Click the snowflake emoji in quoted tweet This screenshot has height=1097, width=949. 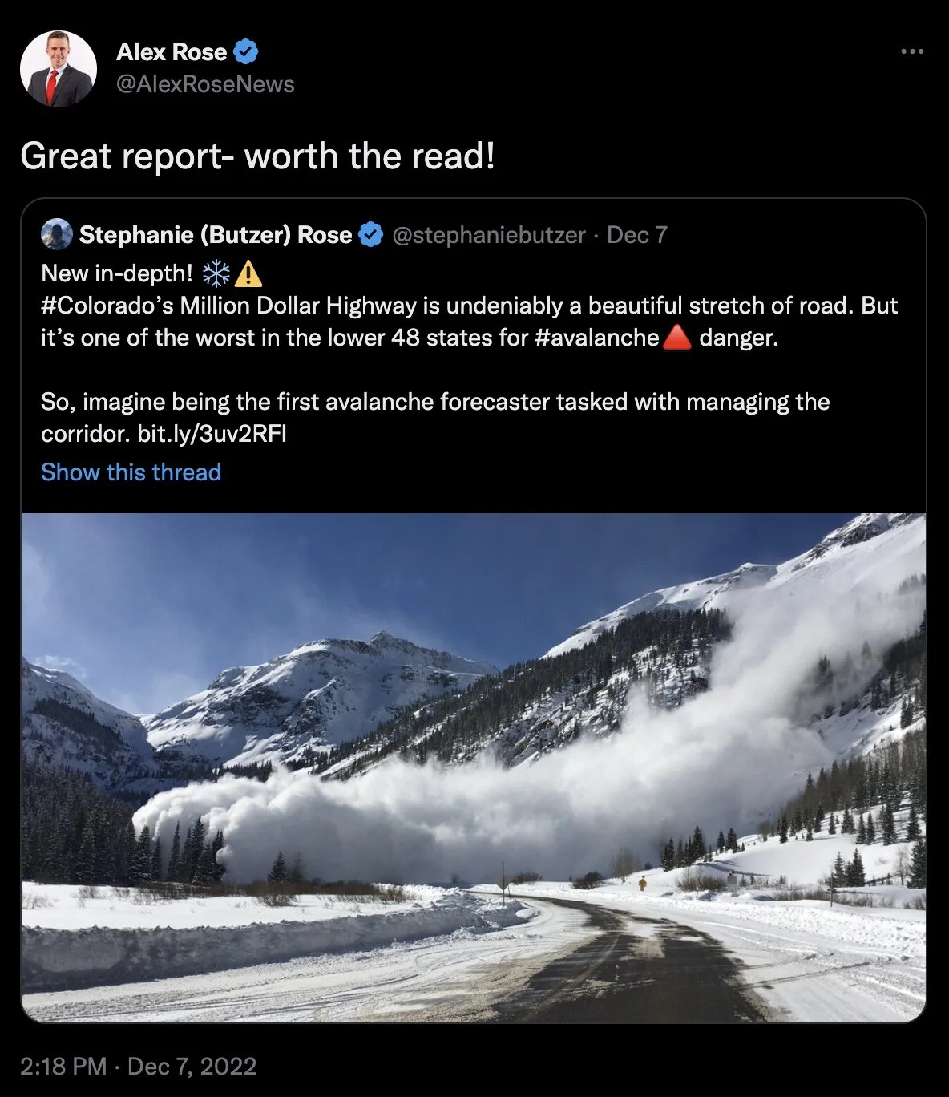(x=216, y=273)
